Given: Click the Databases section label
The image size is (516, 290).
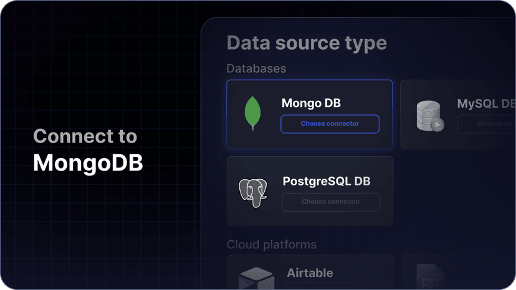Looking at the screenshot, I should coord(256,68).
